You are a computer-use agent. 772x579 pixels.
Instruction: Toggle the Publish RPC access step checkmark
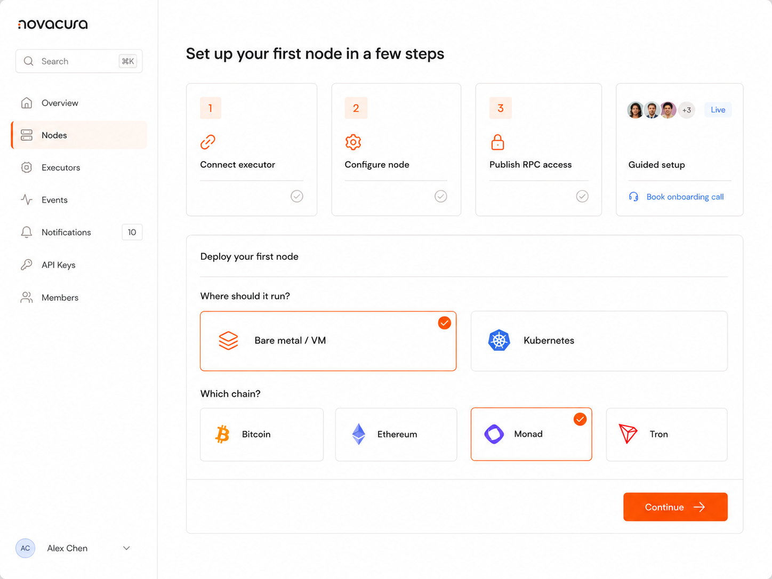click(x=582, y=196)
